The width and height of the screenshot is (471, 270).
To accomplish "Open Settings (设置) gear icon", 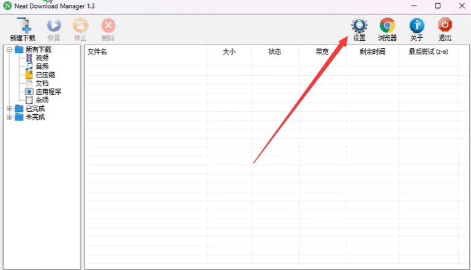I will point(360,26).
